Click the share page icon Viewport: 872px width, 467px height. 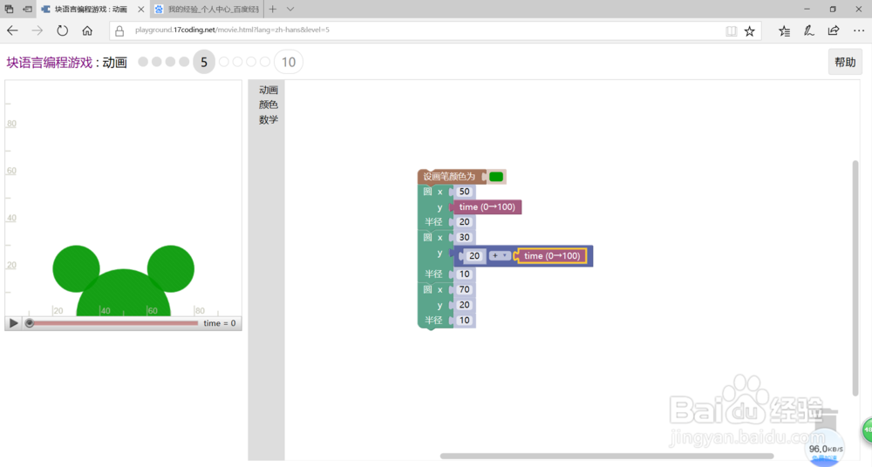click(834, 30)
